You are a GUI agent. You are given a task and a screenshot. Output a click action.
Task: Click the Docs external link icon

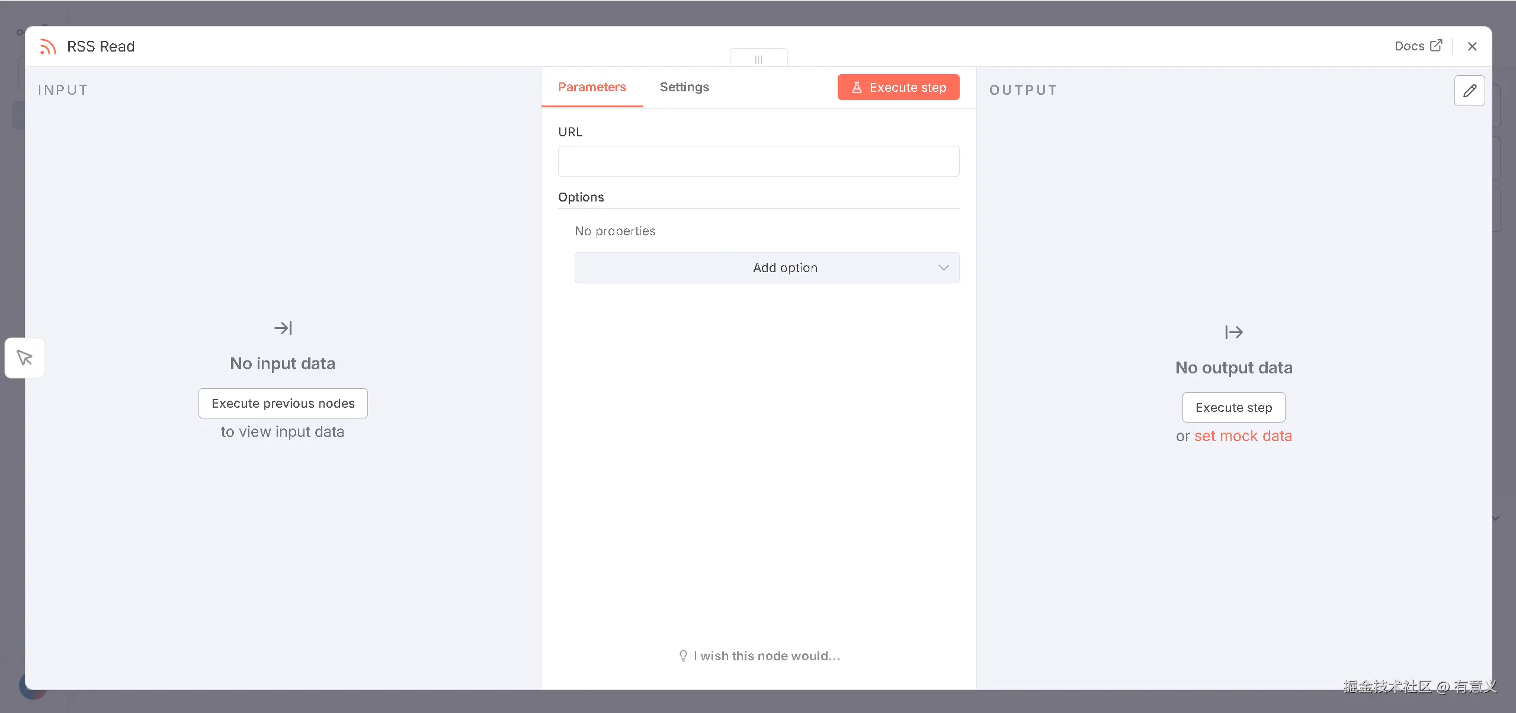coord(1436,46)
